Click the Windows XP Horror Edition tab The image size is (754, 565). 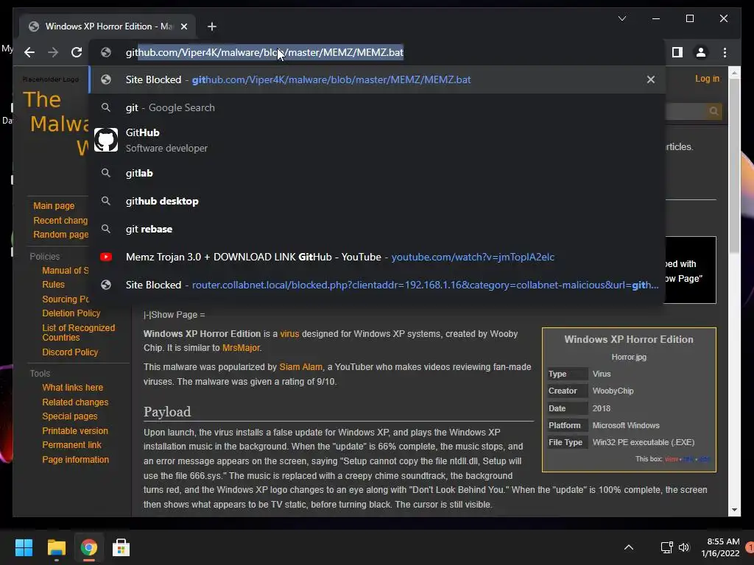click(x=108, y=26)
